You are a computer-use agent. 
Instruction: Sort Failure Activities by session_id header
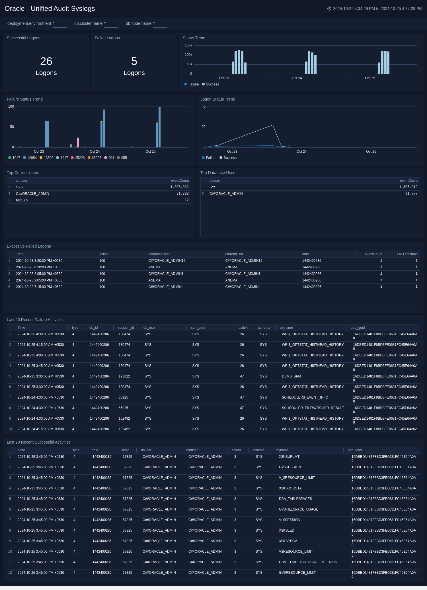point(126,328)
